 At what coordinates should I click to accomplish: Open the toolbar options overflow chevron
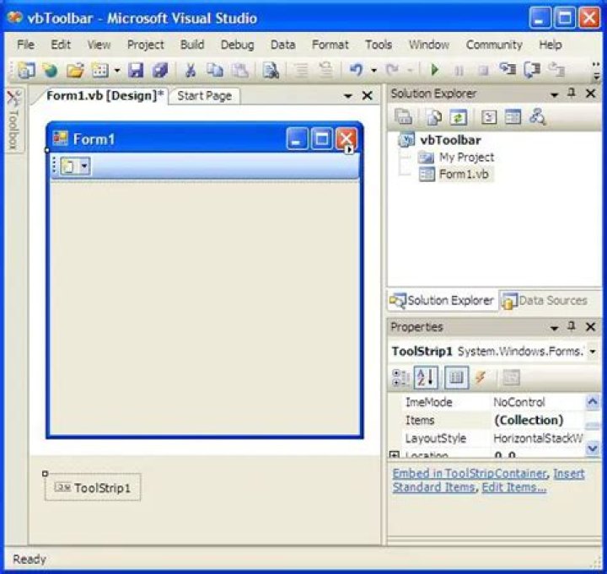(597, 71)
